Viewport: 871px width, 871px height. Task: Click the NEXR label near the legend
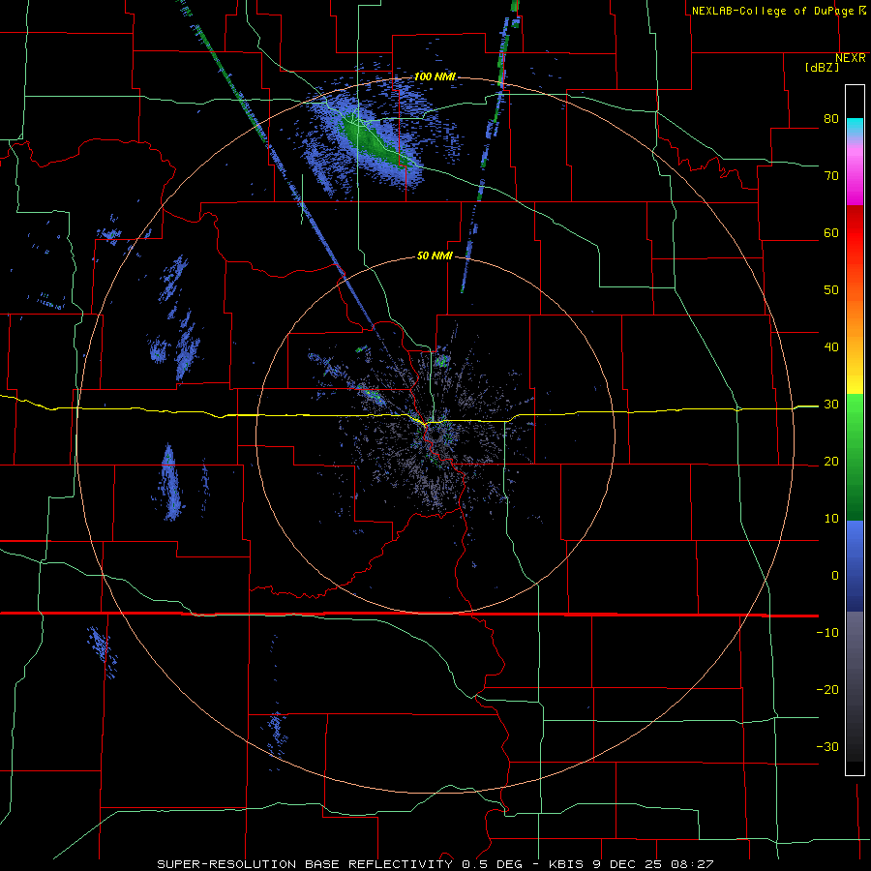pos(850,58)
